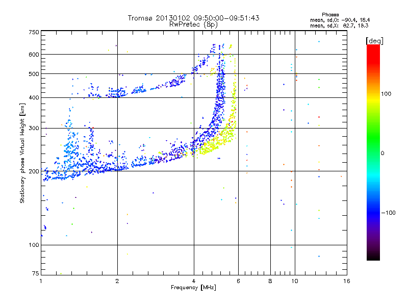Click the frequency axis tick label '10'

click(x=295, y=281)
